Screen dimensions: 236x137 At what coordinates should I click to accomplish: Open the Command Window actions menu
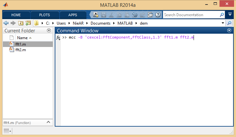(x=229, y=30)
